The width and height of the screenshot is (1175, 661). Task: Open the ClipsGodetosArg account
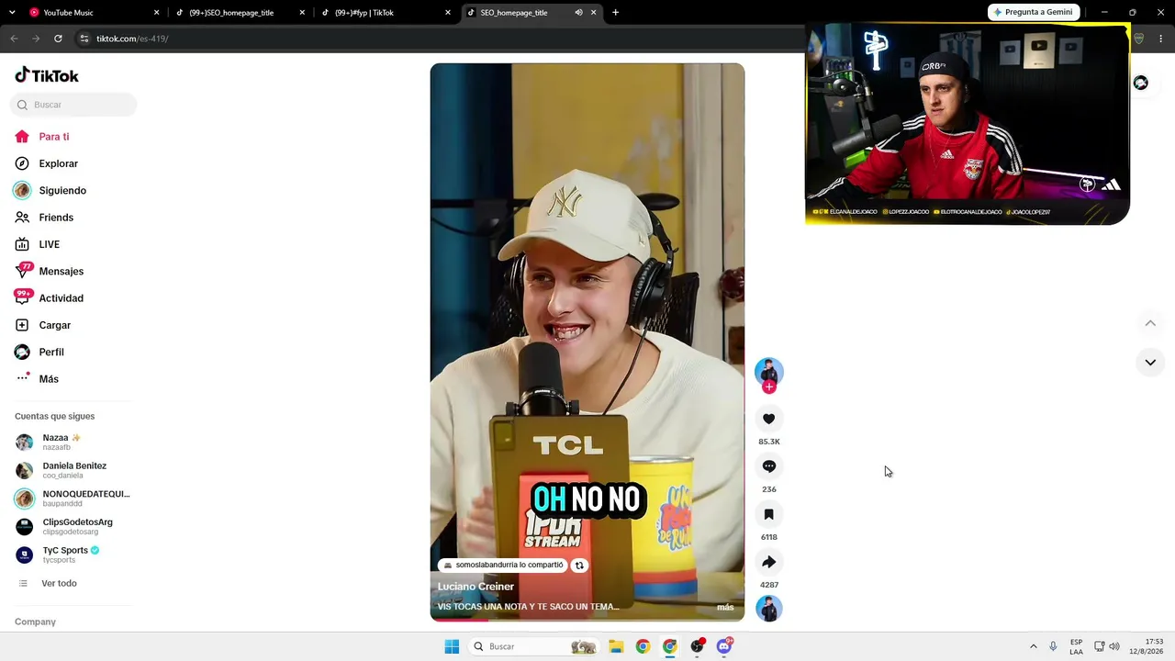coord(64,527)
